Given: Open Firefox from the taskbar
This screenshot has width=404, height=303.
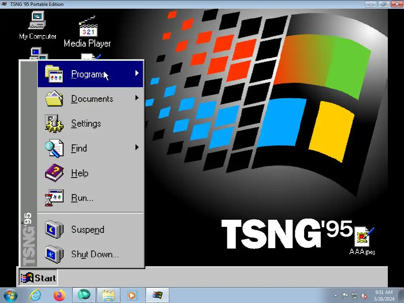Looking at the screenshot, I should pyautogui.click(x=59, y=295).
